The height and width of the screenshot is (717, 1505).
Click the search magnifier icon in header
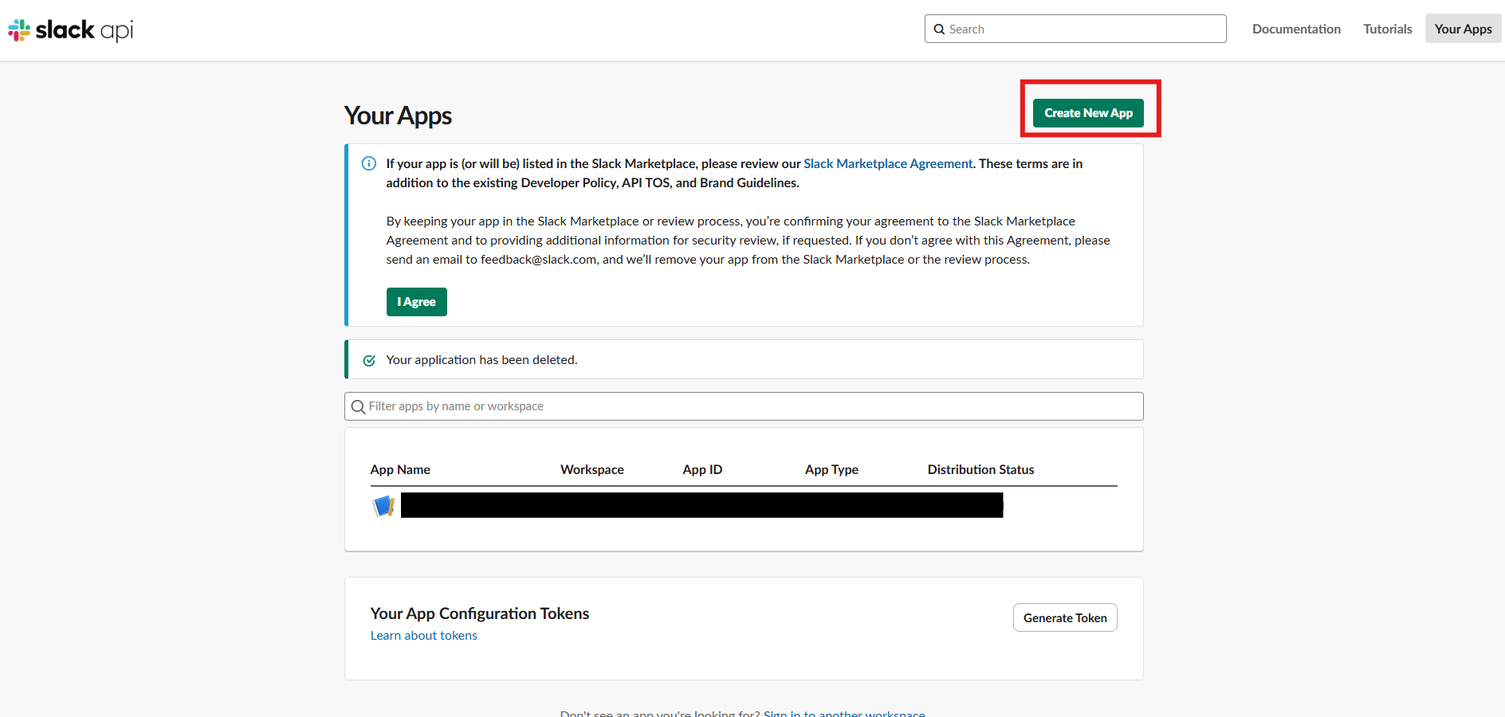pyautogui.click(x=939, y=29)
